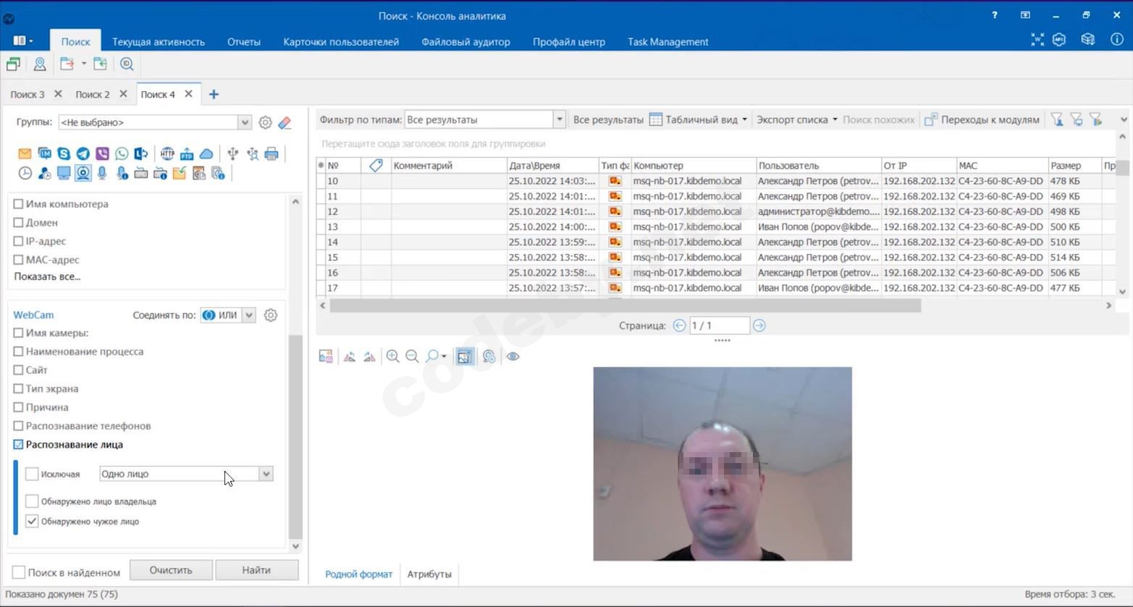
Task: Select the microphone recording filter icon
Action: pos(102,173)
